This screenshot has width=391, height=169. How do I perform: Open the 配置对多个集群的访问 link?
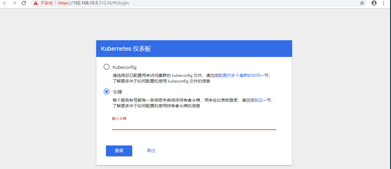tap(239, 75)
